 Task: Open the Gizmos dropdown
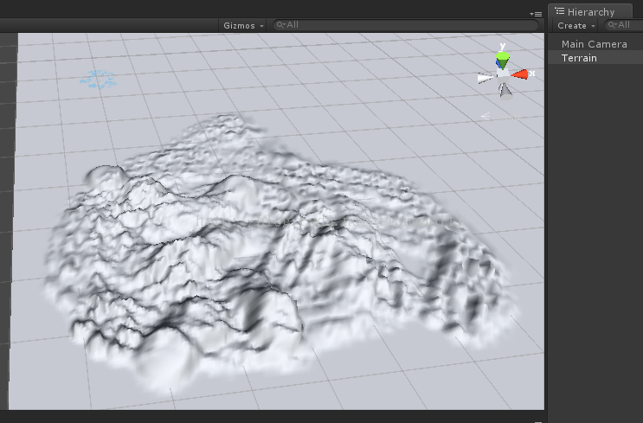243,25
